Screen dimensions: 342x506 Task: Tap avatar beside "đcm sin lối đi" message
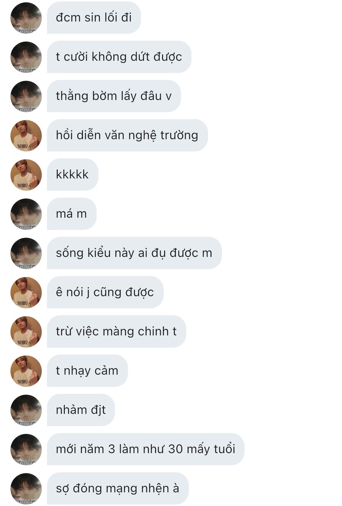[x=26, y=18]
